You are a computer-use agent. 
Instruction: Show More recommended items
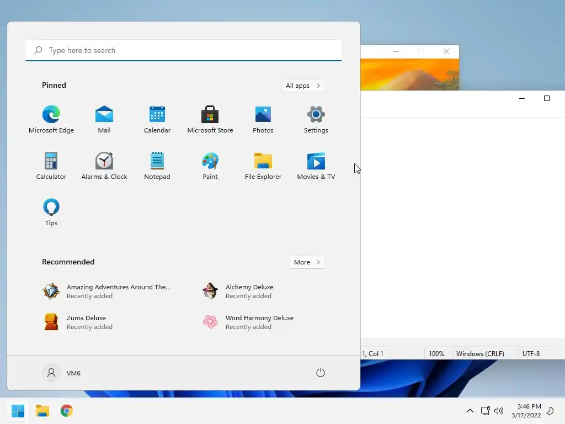coord(307,262)
